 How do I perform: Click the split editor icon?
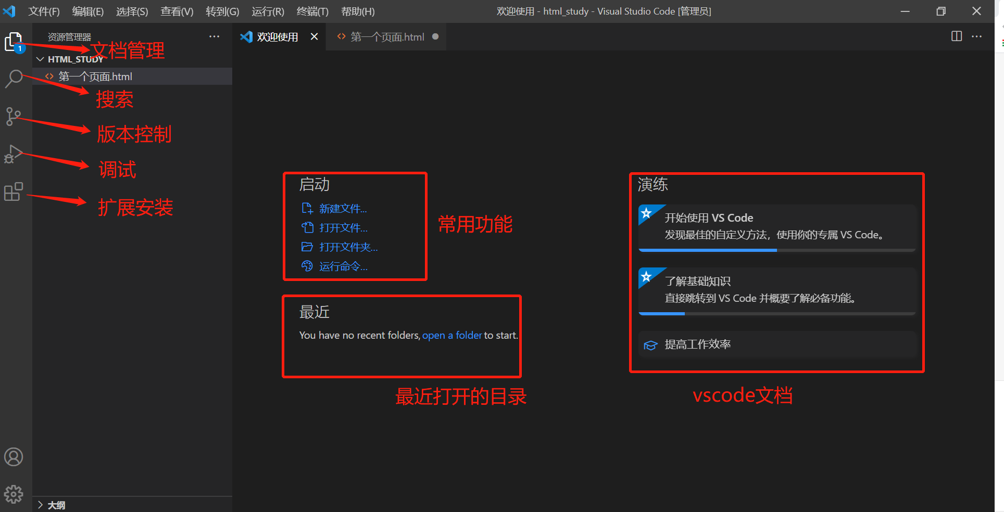click(x=957, y=36)
